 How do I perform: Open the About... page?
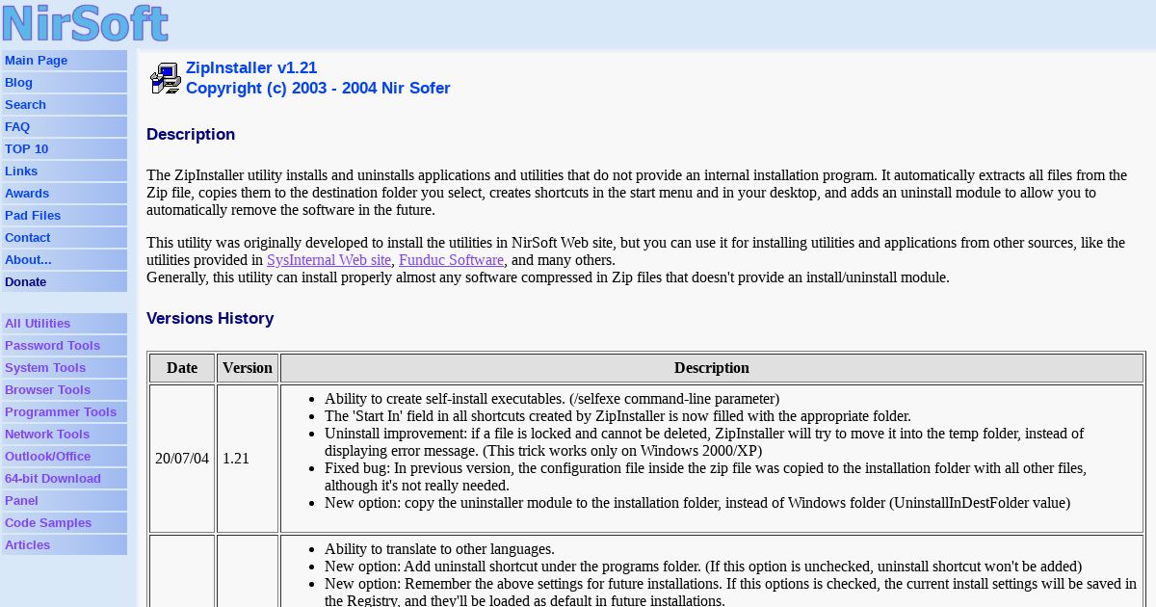(x=65, y=260)
